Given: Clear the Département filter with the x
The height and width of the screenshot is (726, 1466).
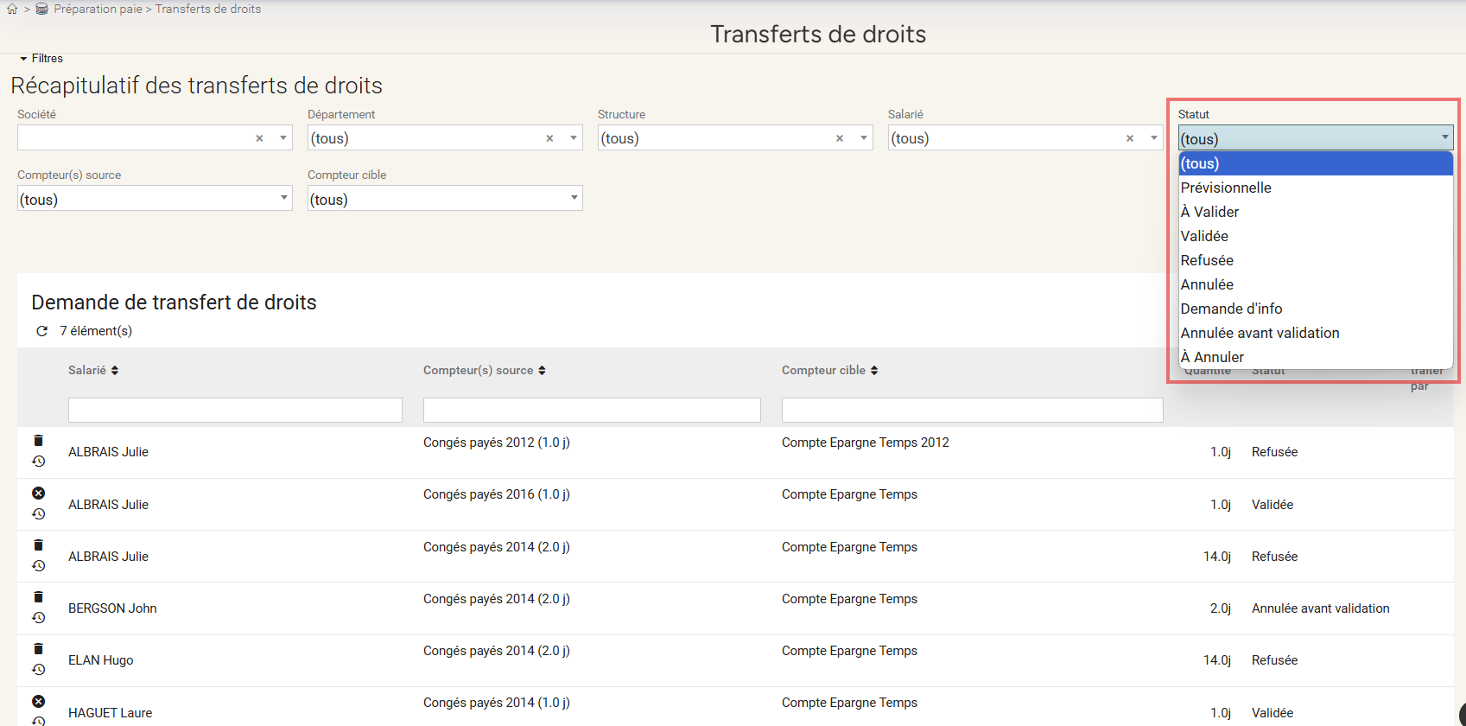Looking at the screenshot, I should click(x=549, y=138).
